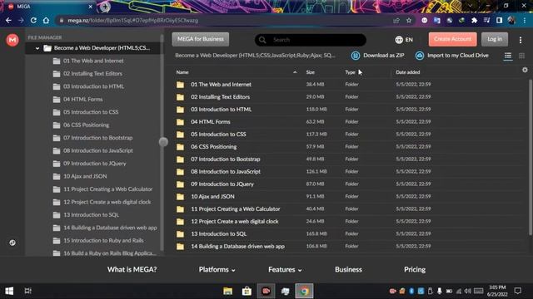This screenshot has width=533, height=299.
Task: Open the three-dot more options menu
Action: [x=521, y=40]
